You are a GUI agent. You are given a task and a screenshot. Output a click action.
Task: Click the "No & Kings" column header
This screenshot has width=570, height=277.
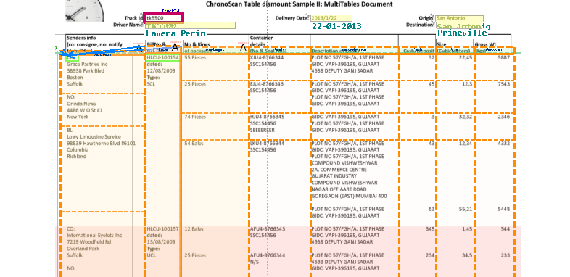click(x=197, y=44)
